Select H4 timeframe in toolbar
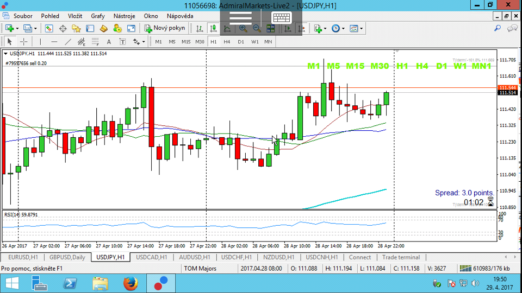 click(227, 42)
